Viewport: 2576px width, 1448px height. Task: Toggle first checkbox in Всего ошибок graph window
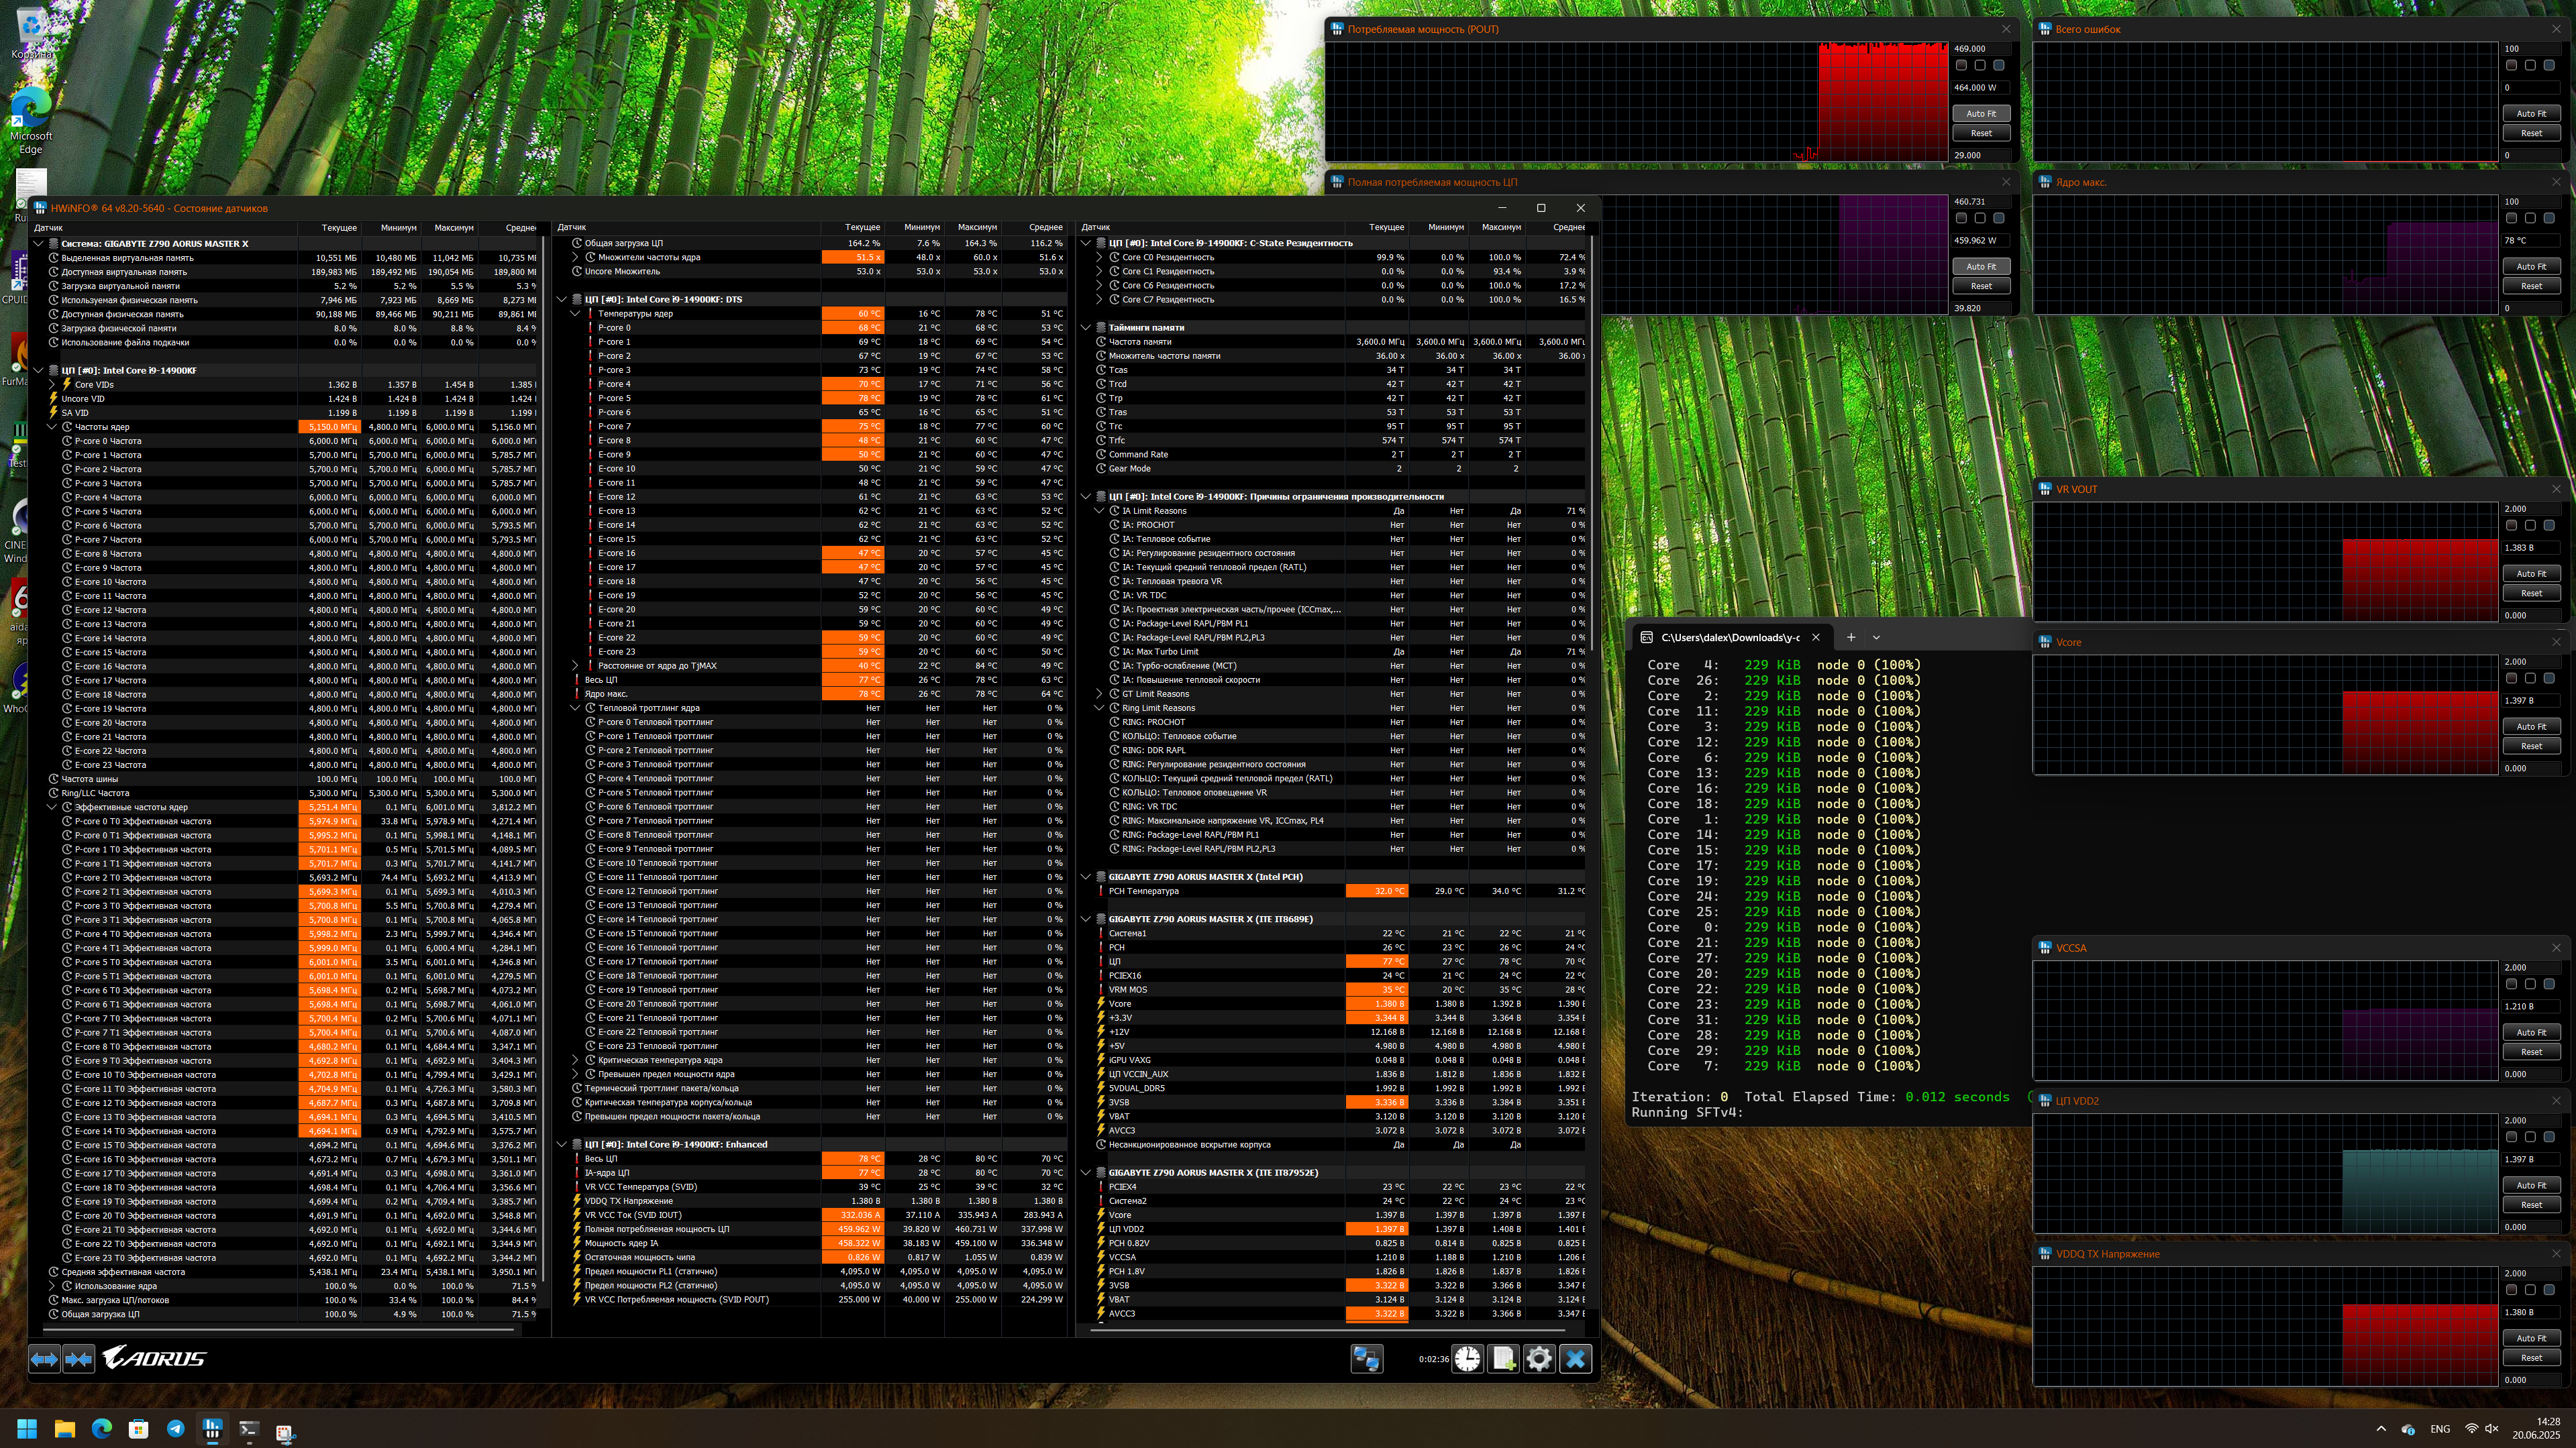coord(2511,65)
